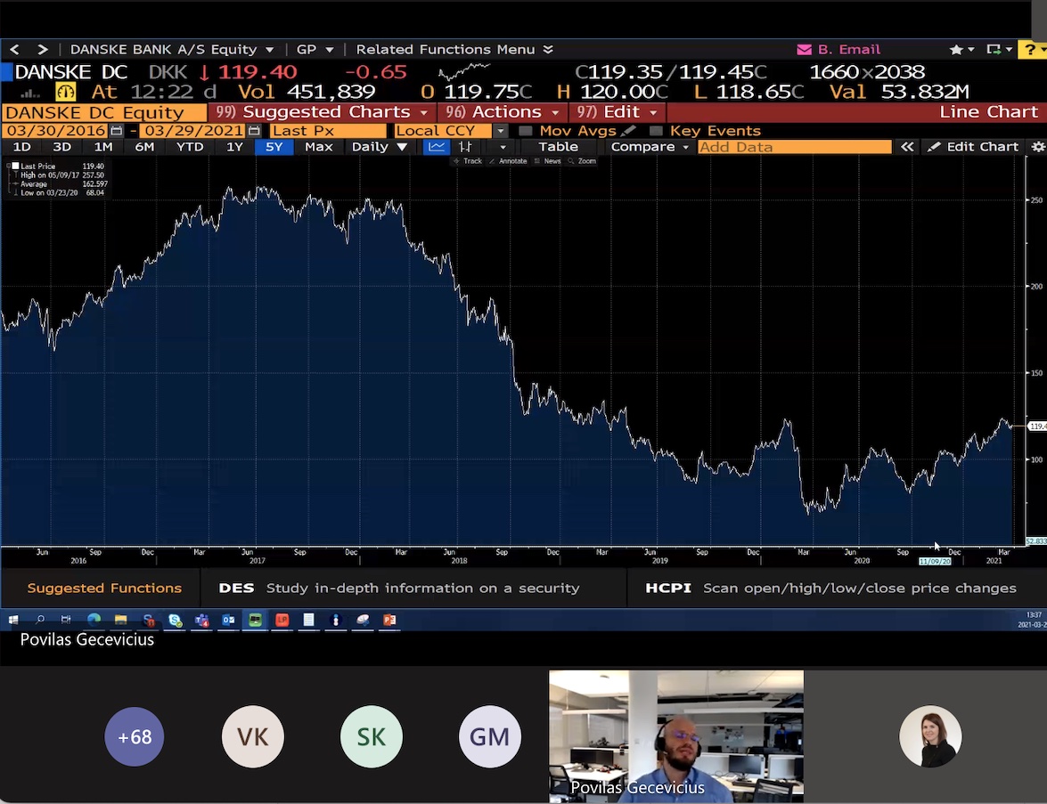
Task: Toggle the Key Events checkbox
Action: click(657, 131)
